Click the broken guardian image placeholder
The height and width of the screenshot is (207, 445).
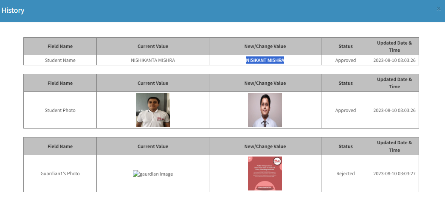153,174
